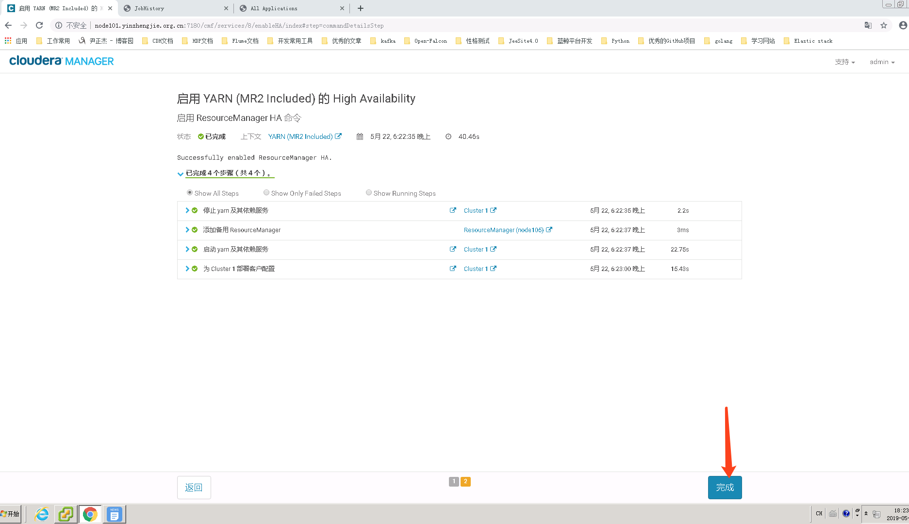
Task: Click the site information icon in address bar
Action: 59,25
